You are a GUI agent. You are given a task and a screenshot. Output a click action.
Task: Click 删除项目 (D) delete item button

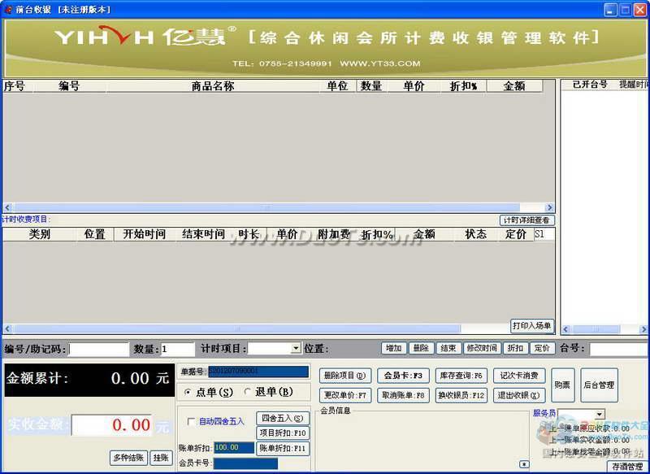click(x=344, y=376)
